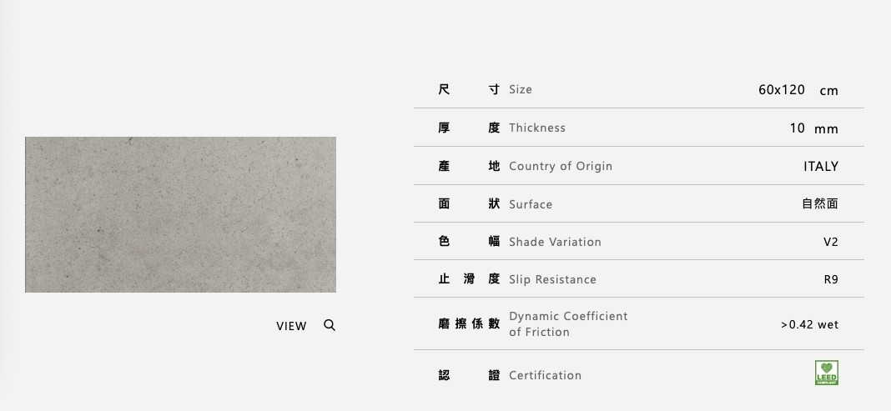
Task: Select the Country of Origin label
Action: tap(561, 166)
